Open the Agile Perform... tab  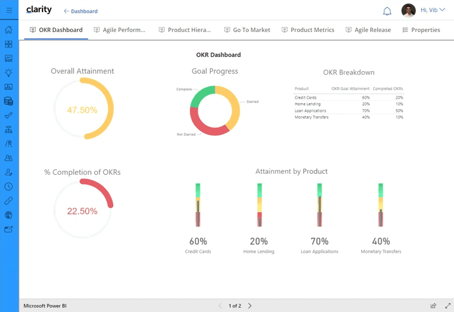(120, 30)
